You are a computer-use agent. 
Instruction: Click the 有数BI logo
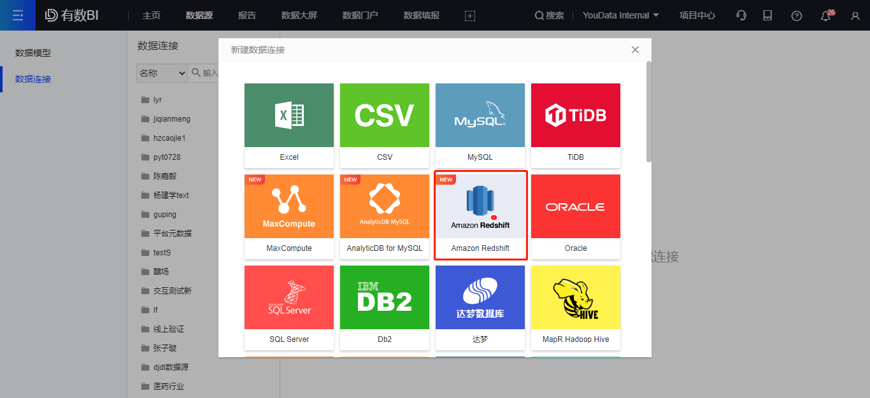point(72,15)
